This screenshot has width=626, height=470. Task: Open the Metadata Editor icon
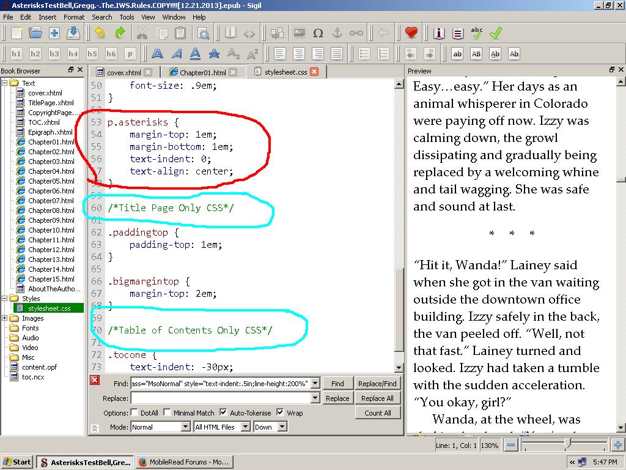tap(439, 33)
